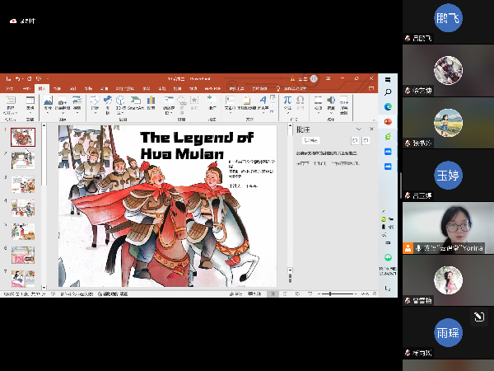Start screen recording tool
Screen dimensions: 494x371
point(343,105)
